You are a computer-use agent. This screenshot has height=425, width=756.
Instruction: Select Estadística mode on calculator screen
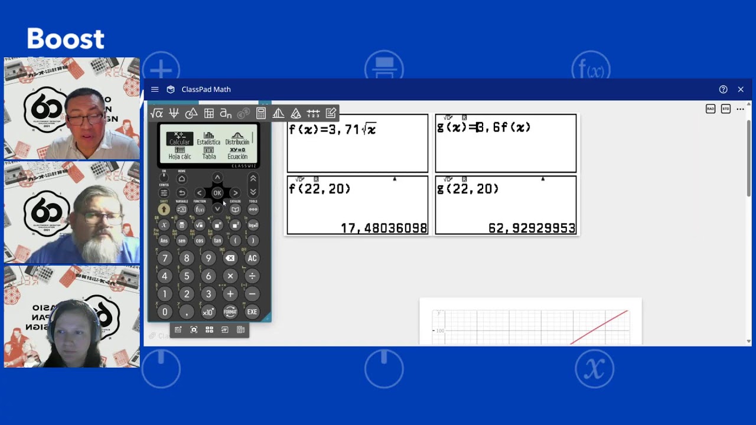click(208, 139)
